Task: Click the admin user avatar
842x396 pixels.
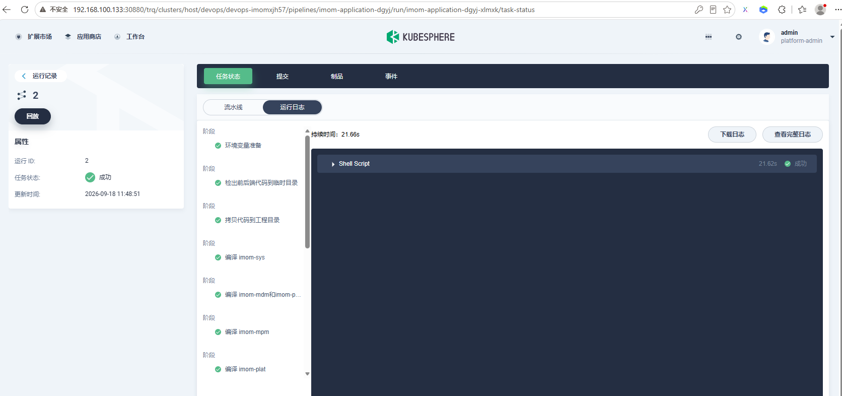Action: click(x=767, y=37)
